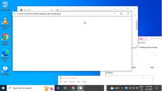Select the Play ribbon tab in Explorer
Image resolution: width=162 pixels, height=91 pixels.
pos(143,39)
